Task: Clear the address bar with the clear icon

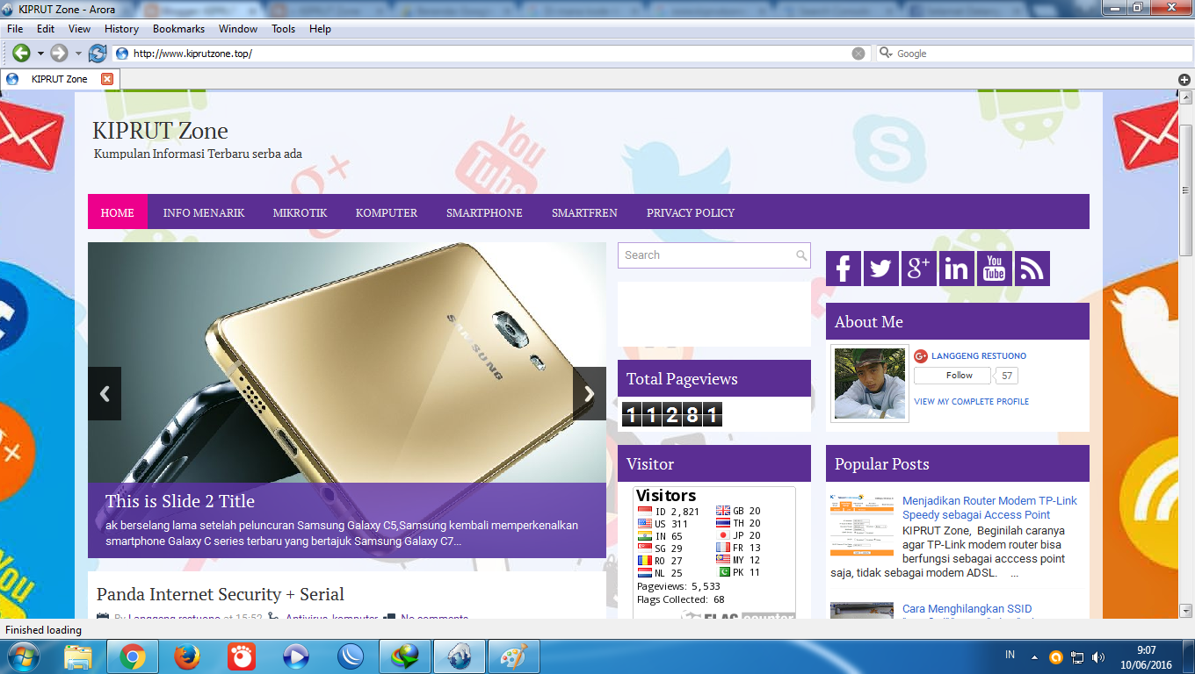Action: pyautogui.click(x=858, y=53)
